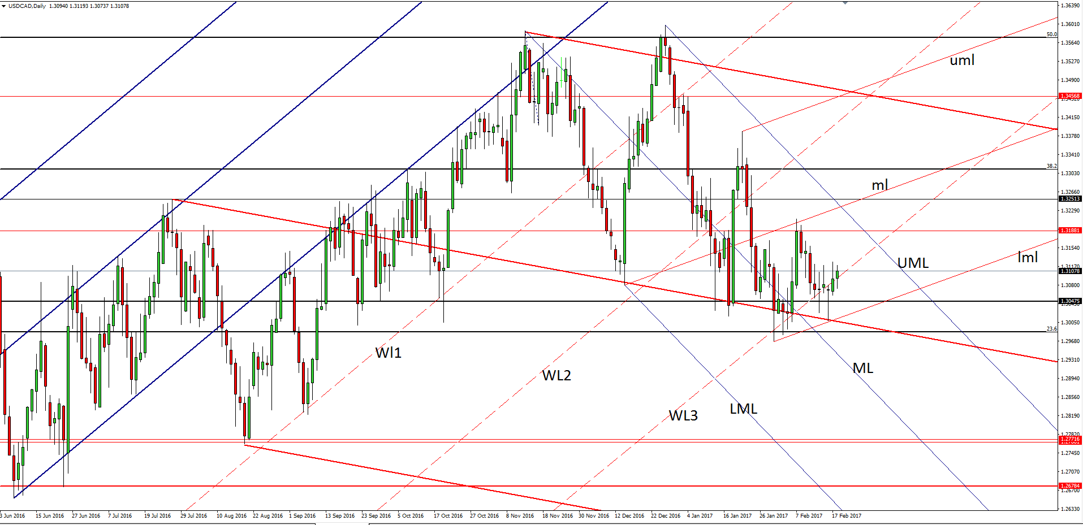The image size is (1083, 525).
Task: Click the '27 Oct 2016' date label
Action: pos(484,516)
